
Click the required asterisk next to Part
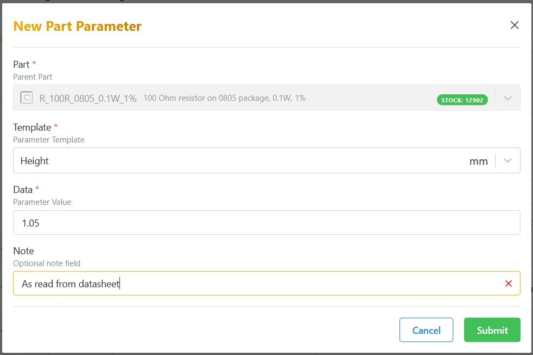[34, 63]
